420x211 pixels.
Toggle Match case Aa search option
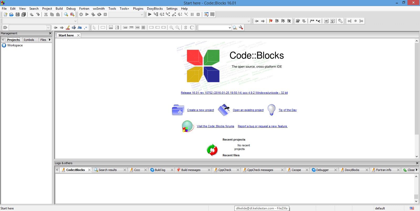tap(80, 27)
